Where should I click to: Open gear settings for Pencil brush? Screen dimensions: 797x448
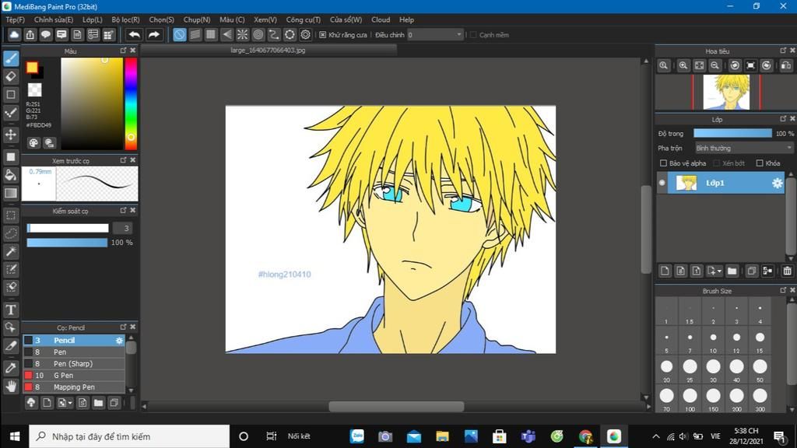(119, 341)
